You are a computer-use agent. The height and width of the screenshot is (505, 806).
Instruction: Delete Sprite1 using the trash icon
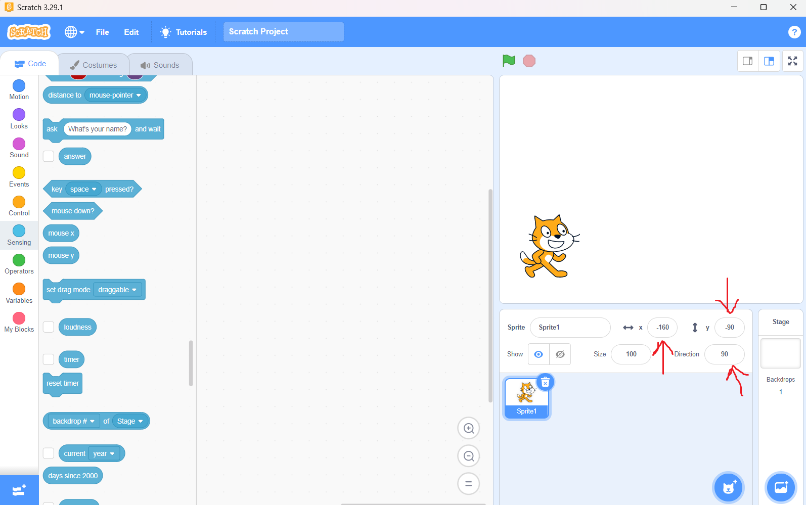click(x=545, y=383)
